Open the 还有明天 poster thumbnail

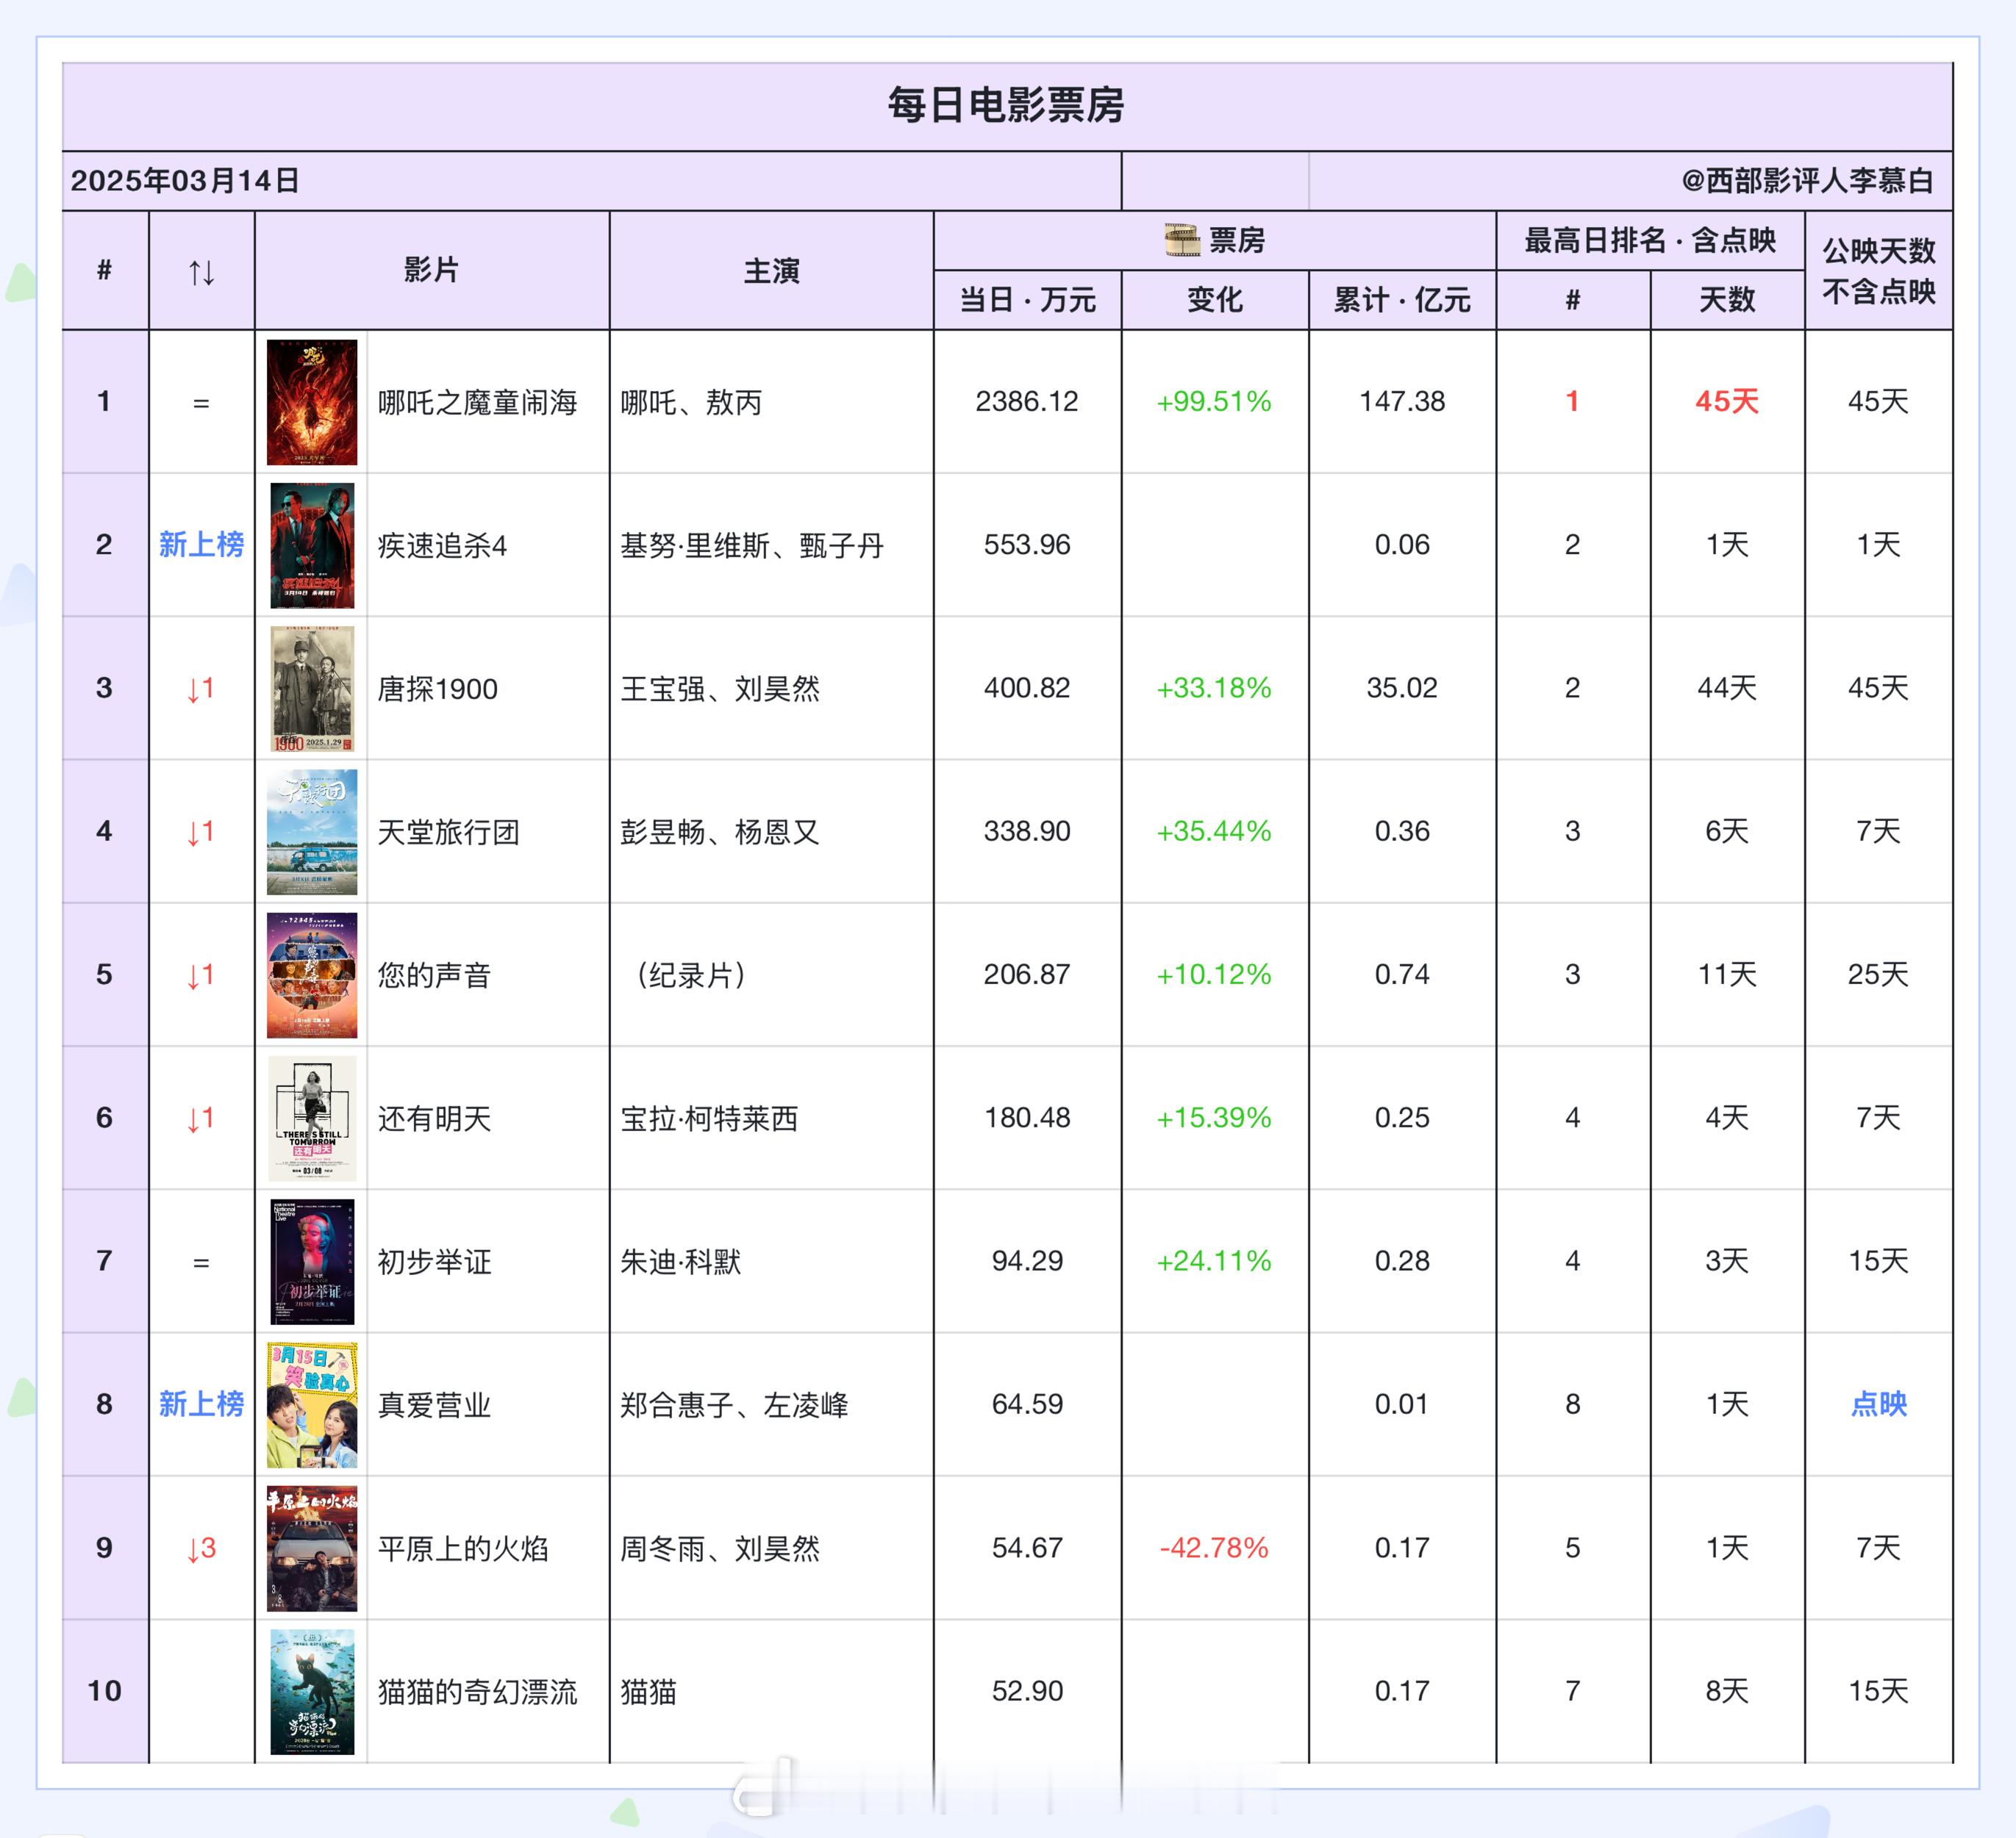coord(312,1119)
